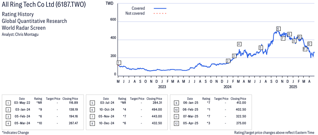Click chart marker 10 on the chart
Viewport: 318px width, 135px height.
pos(299,37)
